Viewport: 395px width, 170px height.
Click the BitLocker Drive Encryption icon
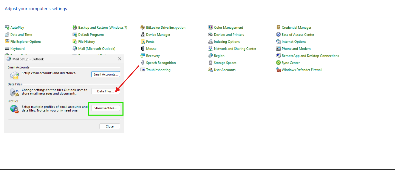tap(143, 27)
